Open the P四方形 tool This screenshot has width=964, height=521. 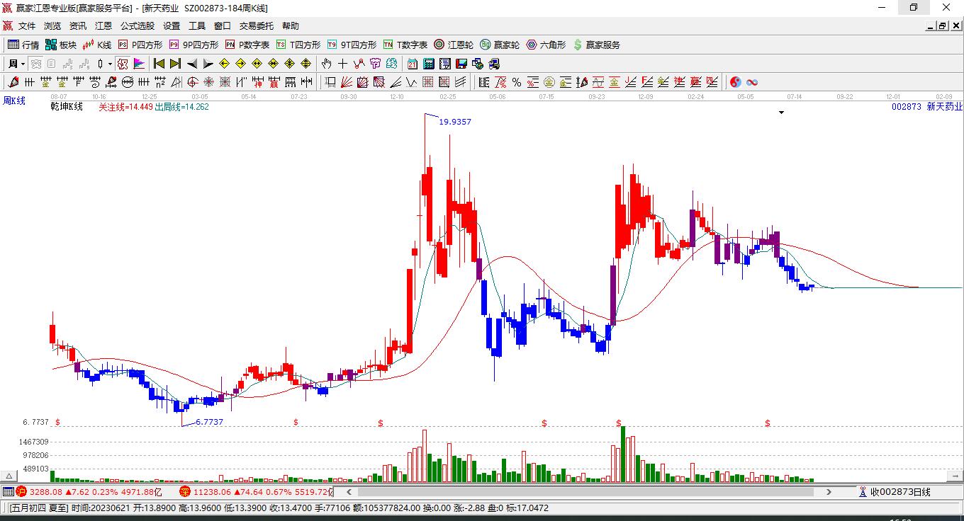140,45
